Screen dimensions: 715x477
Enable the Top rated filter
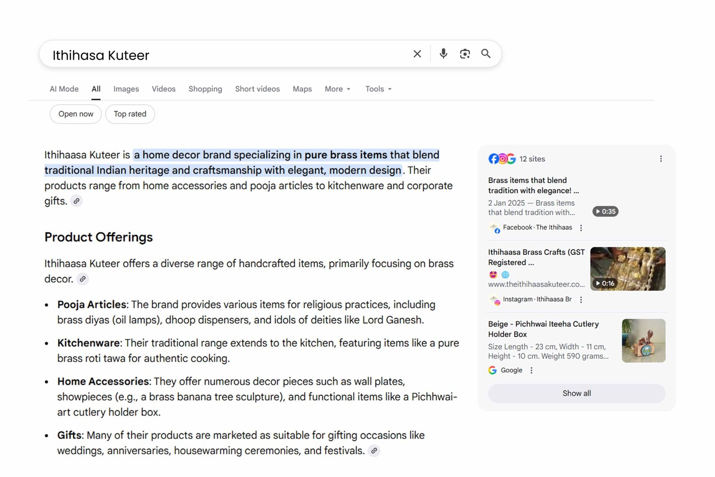pos(130,114)
